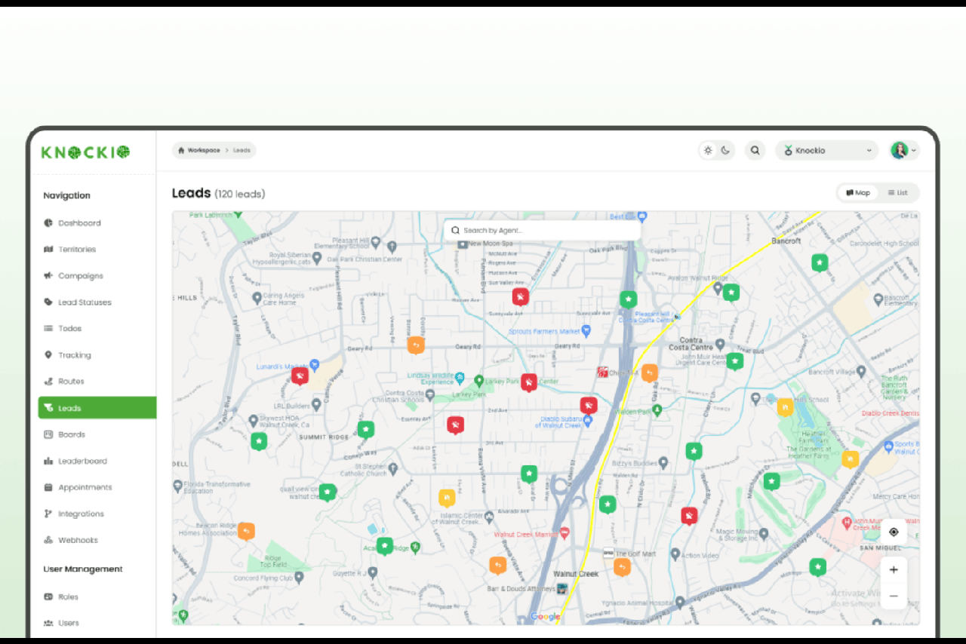
Task: Click the home icon in breadcrumb
Action: [181, 150]
